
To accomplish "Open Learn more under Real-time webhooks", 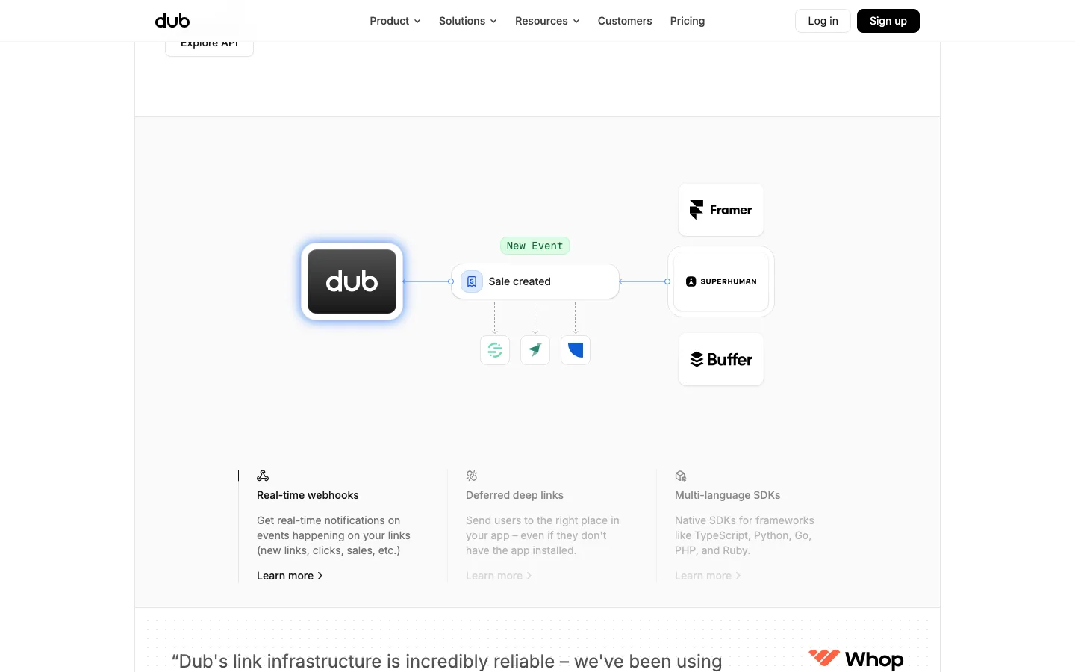I will point(290,576).
